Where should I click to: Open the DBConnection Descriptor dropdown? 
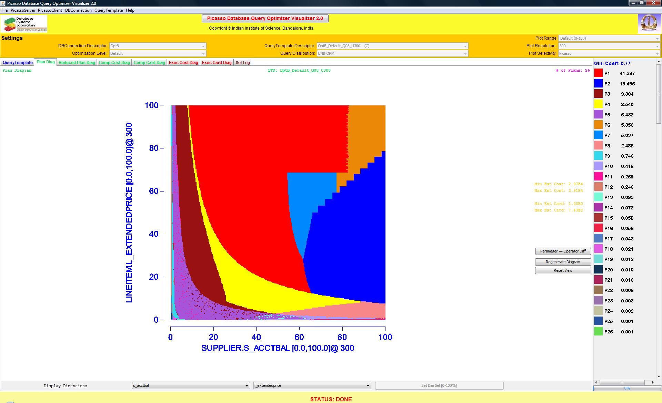click(158, 46)
